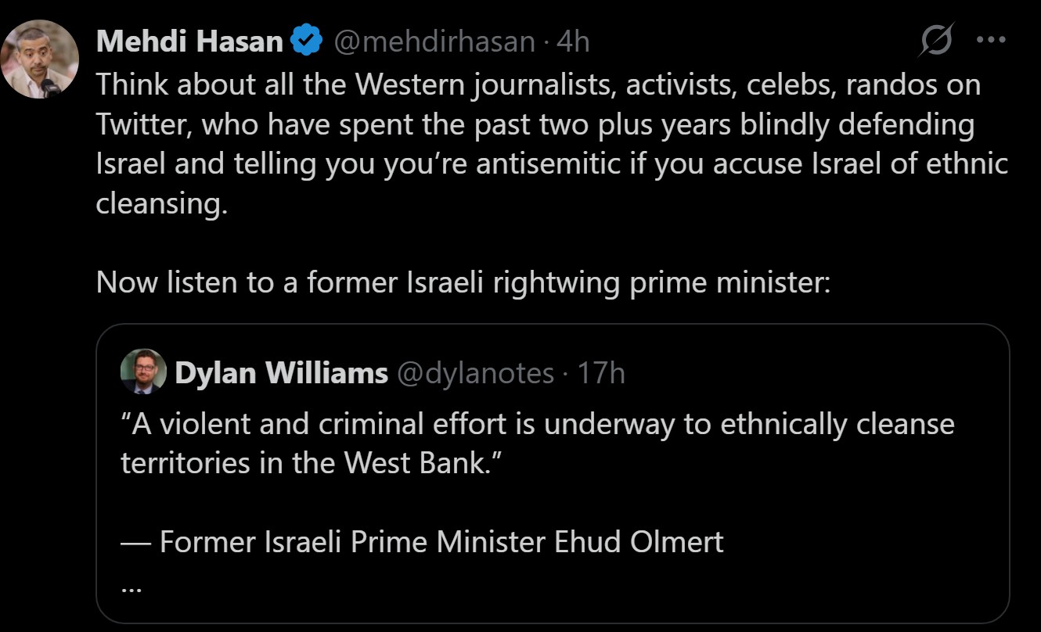The width and height of the screenshot is (1041, 632).
Task: Click the 17h timestamp on quoted tweet
Action: [x=601, y=373]
